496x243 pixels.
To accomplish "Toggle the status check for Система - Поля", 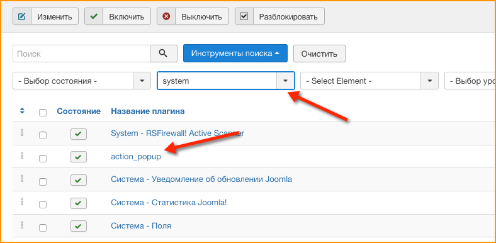I will pos(79,226).
